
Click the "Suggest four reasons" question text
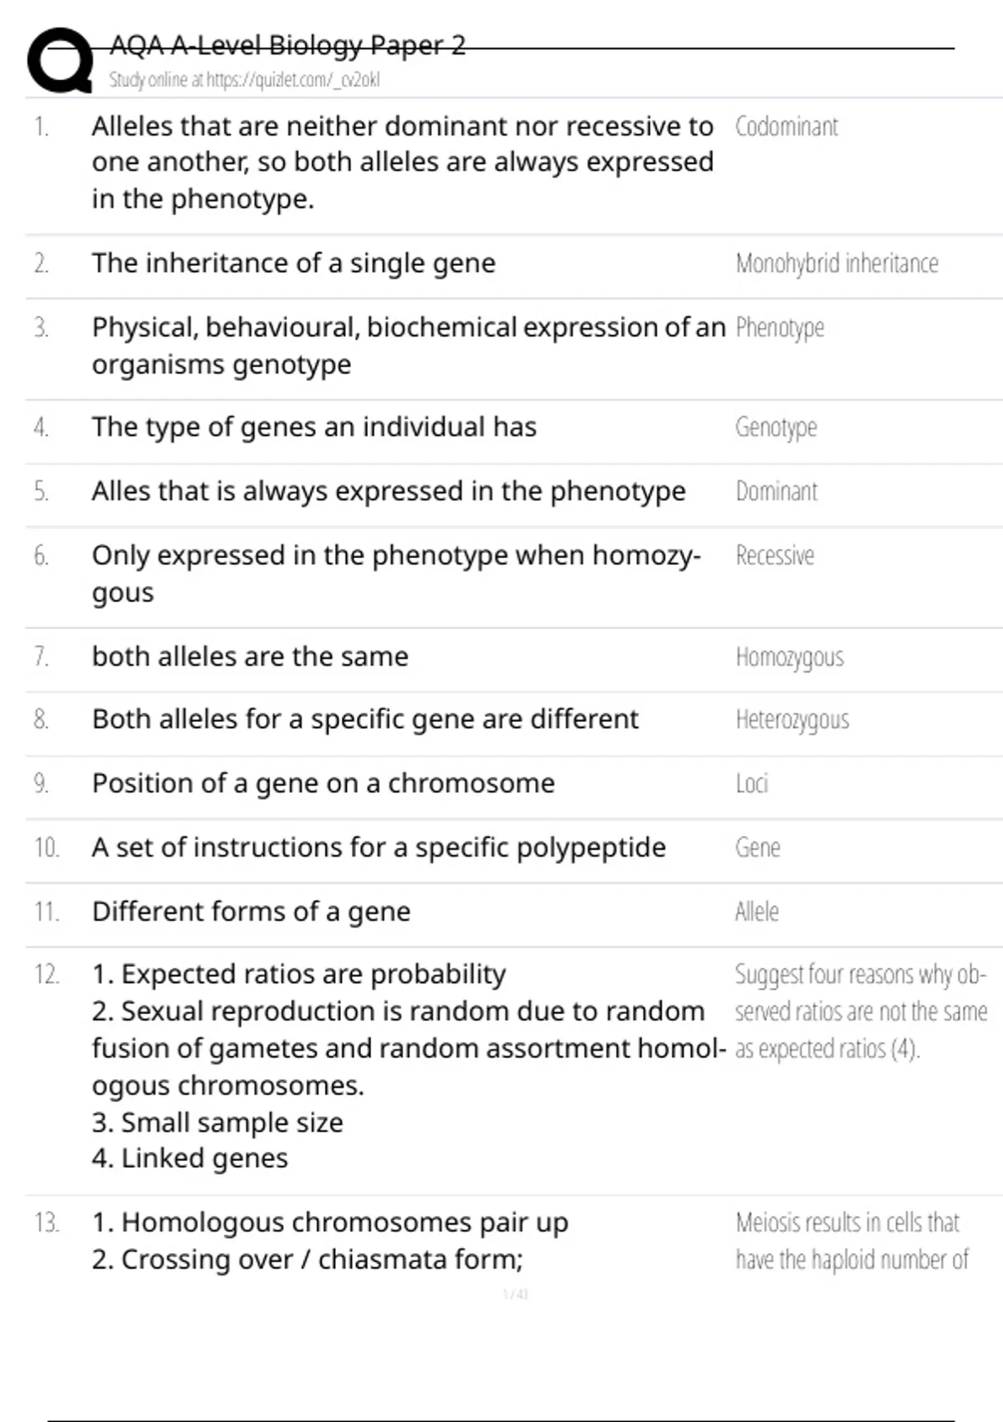(860, 1011)
